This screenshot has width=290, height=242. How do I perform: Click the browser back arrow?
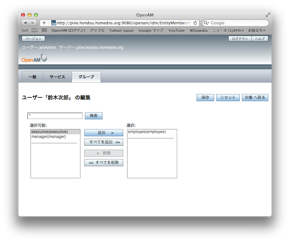tap(25, 23)
